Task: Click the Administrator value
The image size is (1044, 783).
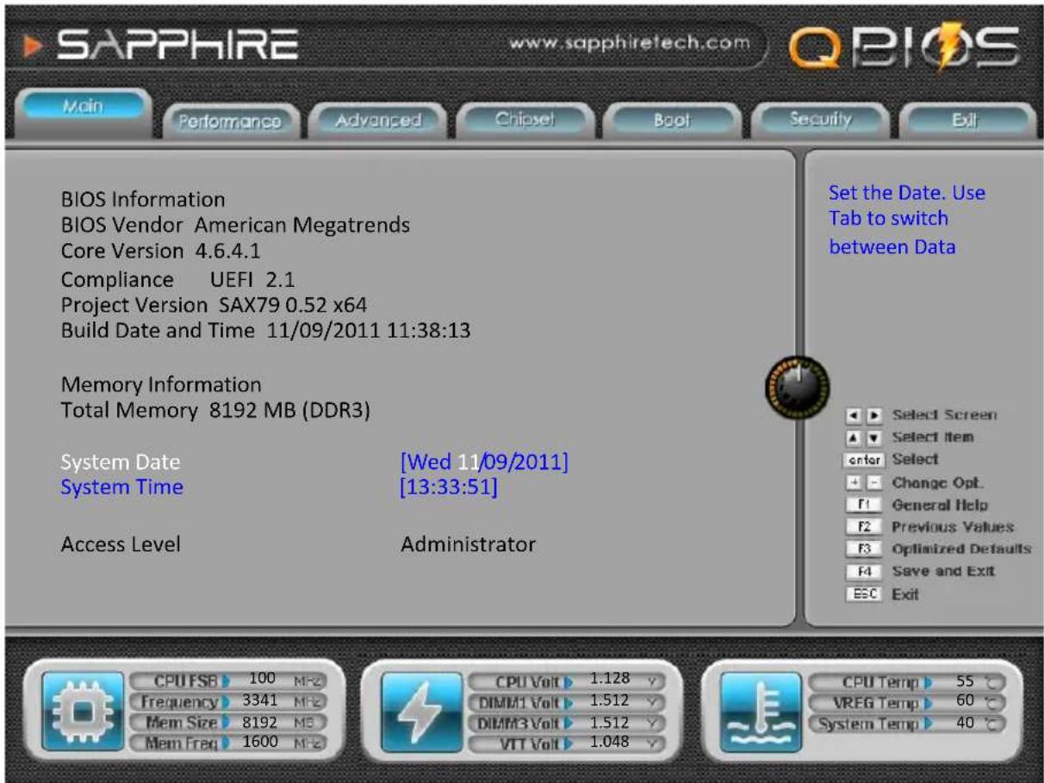Action: (469, 544)
